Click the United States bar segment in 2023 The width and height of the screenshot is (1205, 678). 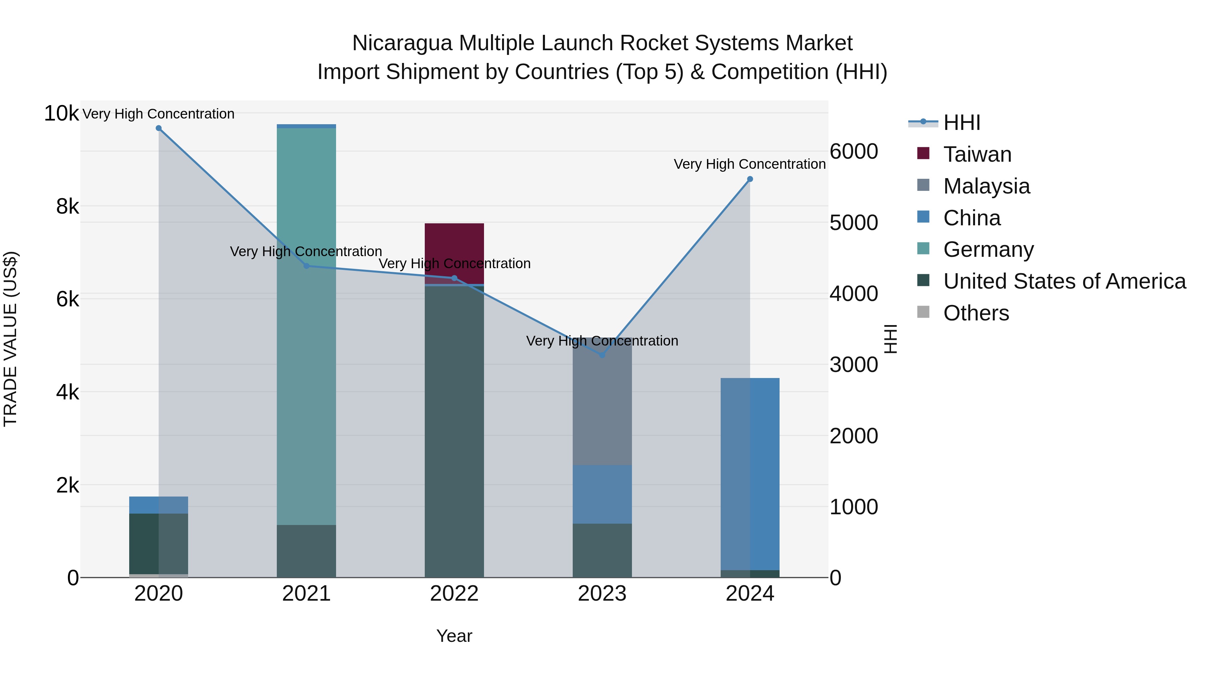(x=602, y=550)
